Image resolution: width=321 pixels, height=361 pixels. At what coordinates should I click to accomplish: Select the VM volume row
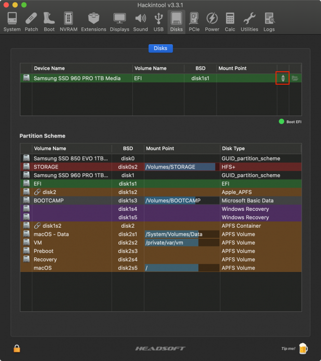click(161, 243)
